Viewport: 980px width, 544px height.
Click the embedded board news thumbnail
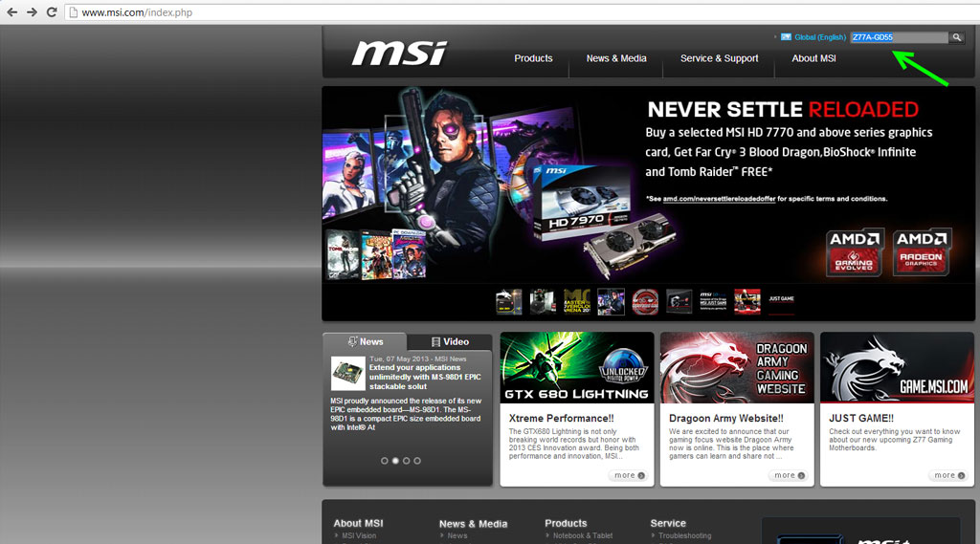coord(348,374)
